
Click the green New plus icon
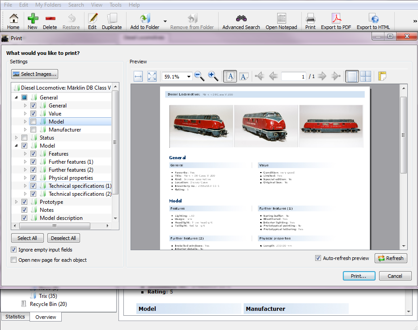pos(33,18)
